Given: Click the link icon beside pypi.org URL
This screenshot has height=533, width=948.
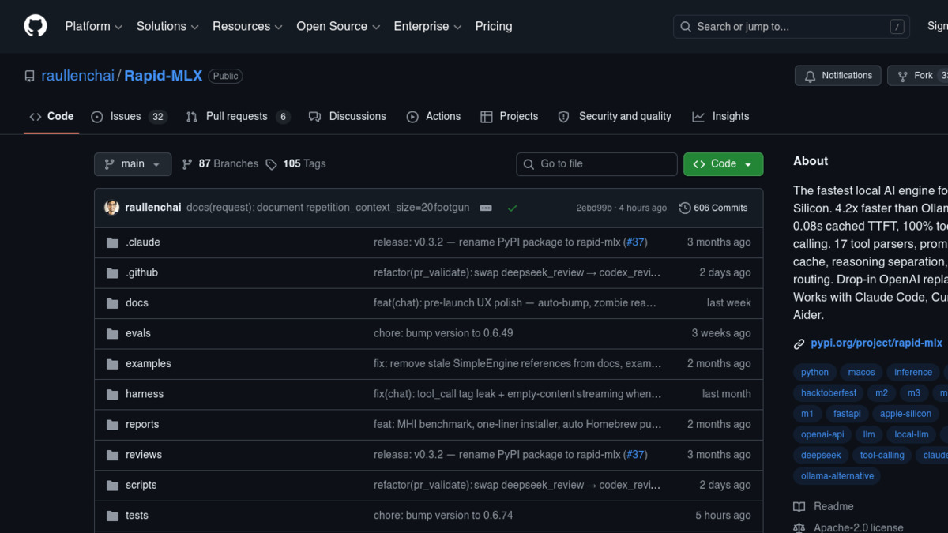Looking at the screenshot, I should point(799,344).
